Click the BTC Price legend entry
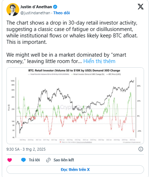The height and width of the screenshot is (177, 149). click(113, 74)
